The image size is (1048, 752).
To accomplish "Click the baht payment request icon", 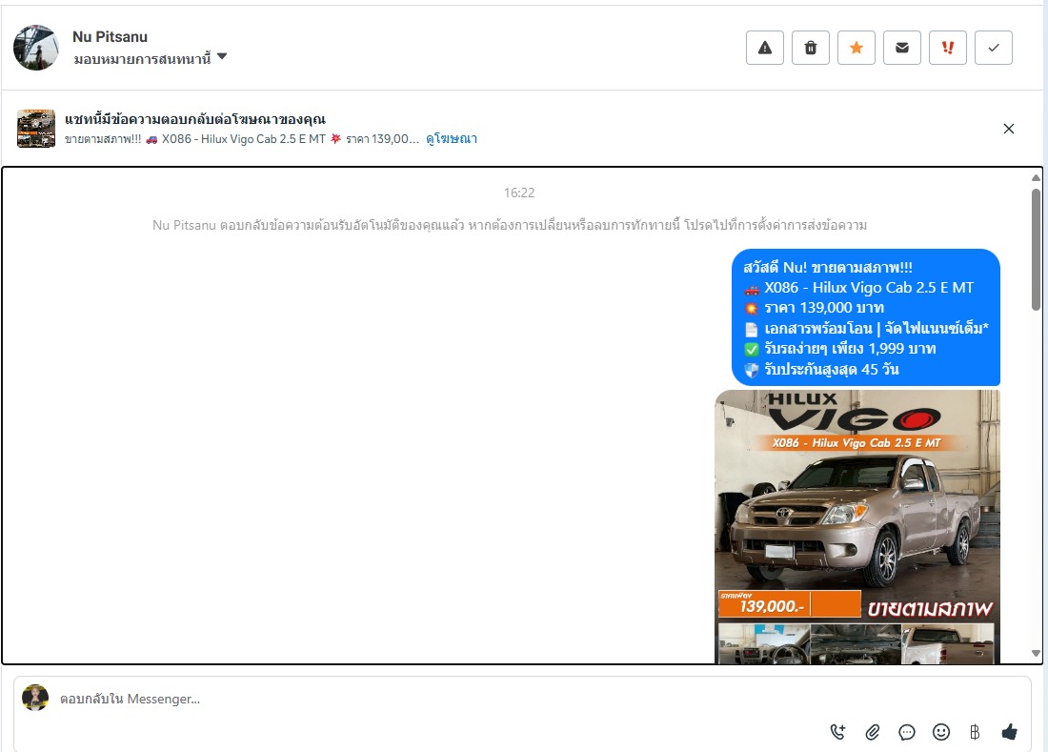I will [x=976, y=732].
